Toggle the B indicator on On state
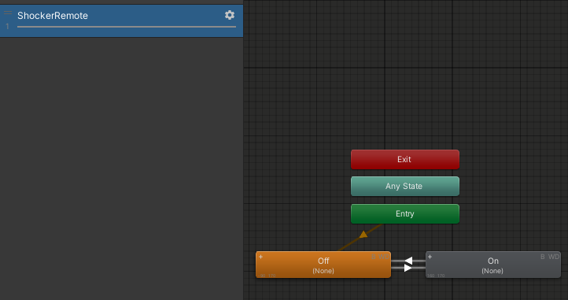The image size is (568, 300). click(x=543, y=257)
